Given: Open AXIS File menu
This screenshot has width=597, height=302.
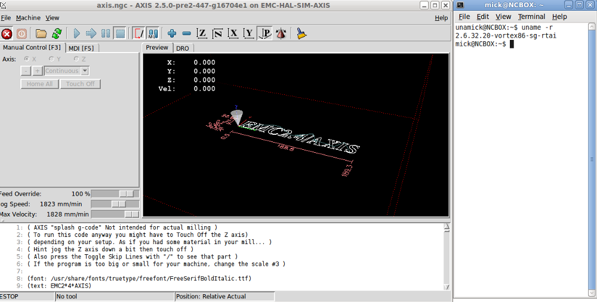Looking at the screenshot, I should [x=5, y=18].
